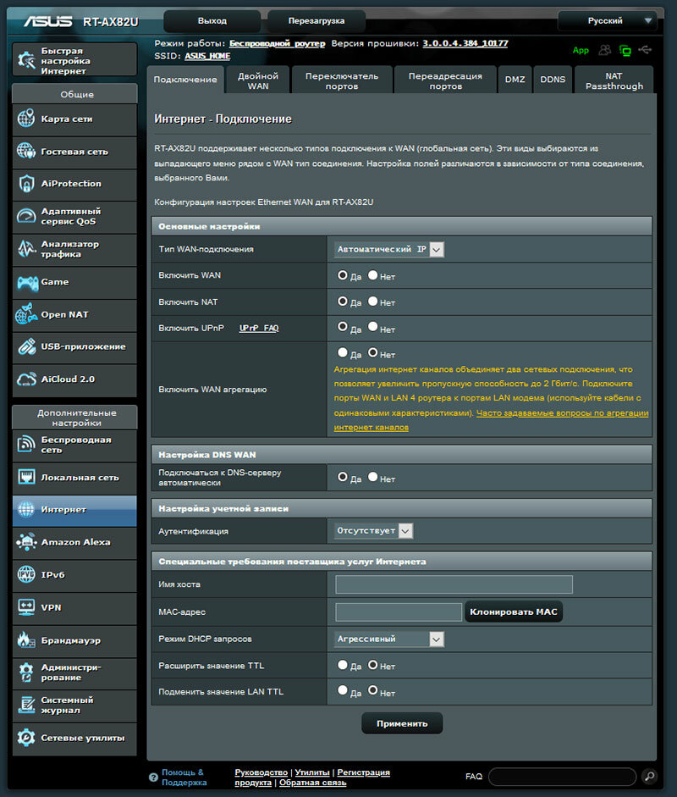Open the Локальная сеть LAN icon
The width and height of the screenshot is (677, 797).
[x=26, y=477]
